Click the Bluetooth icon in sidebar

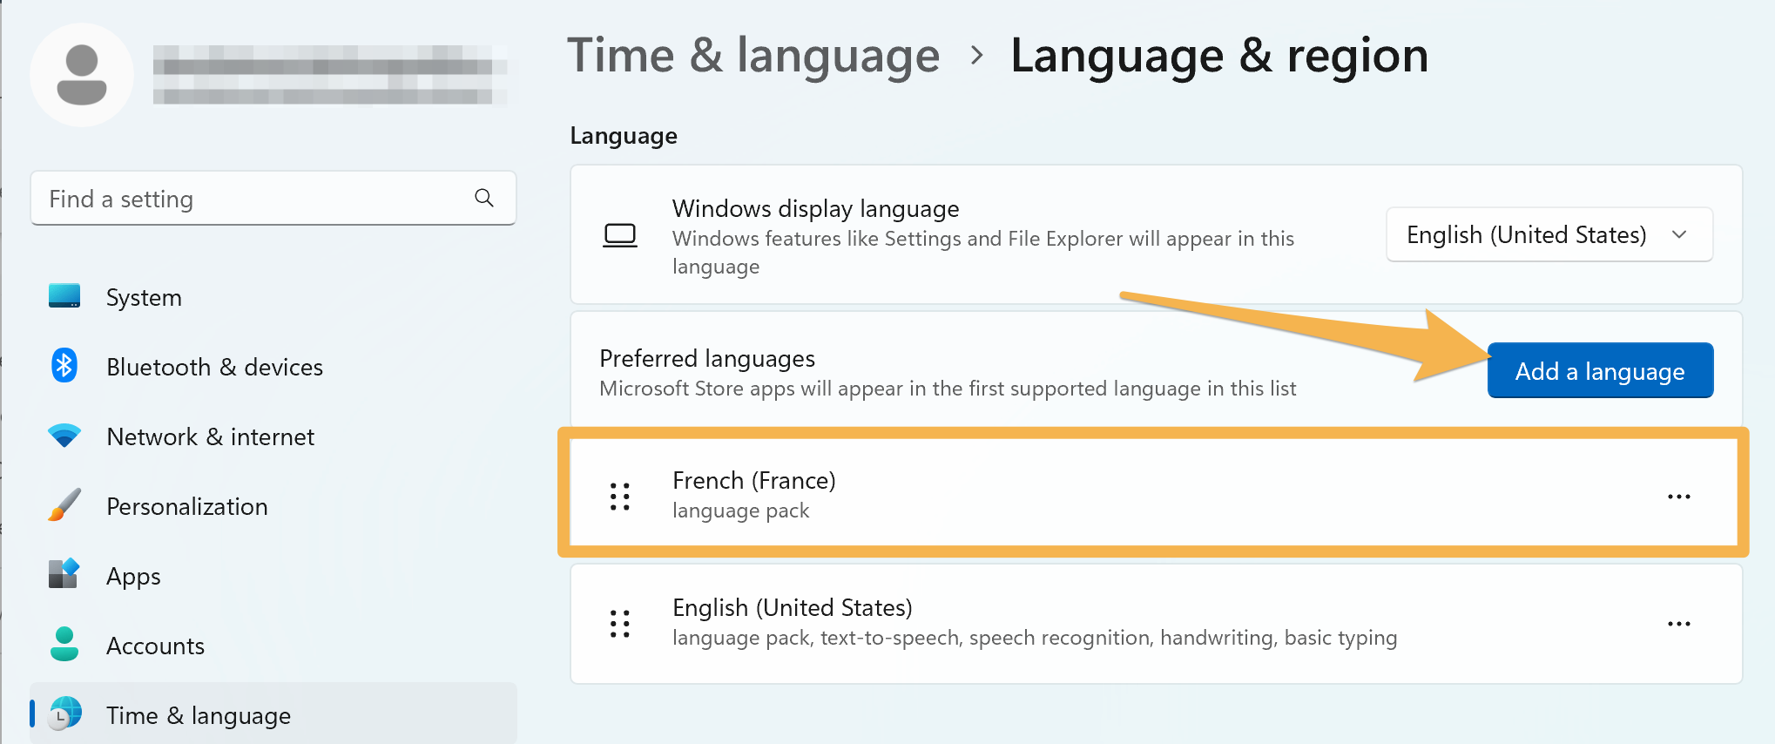[64, 366]
